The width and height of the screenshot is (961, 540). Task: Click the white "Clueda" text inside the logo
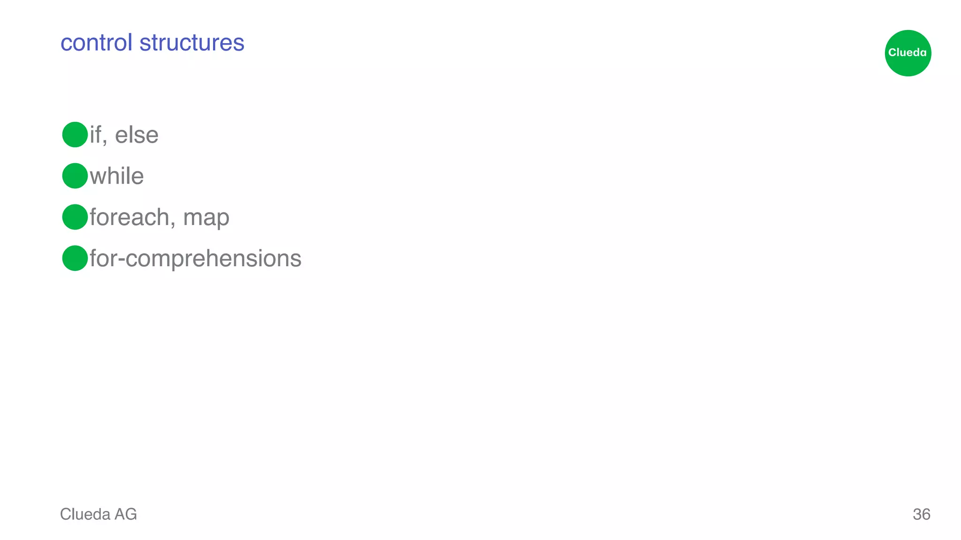(908, 52)
